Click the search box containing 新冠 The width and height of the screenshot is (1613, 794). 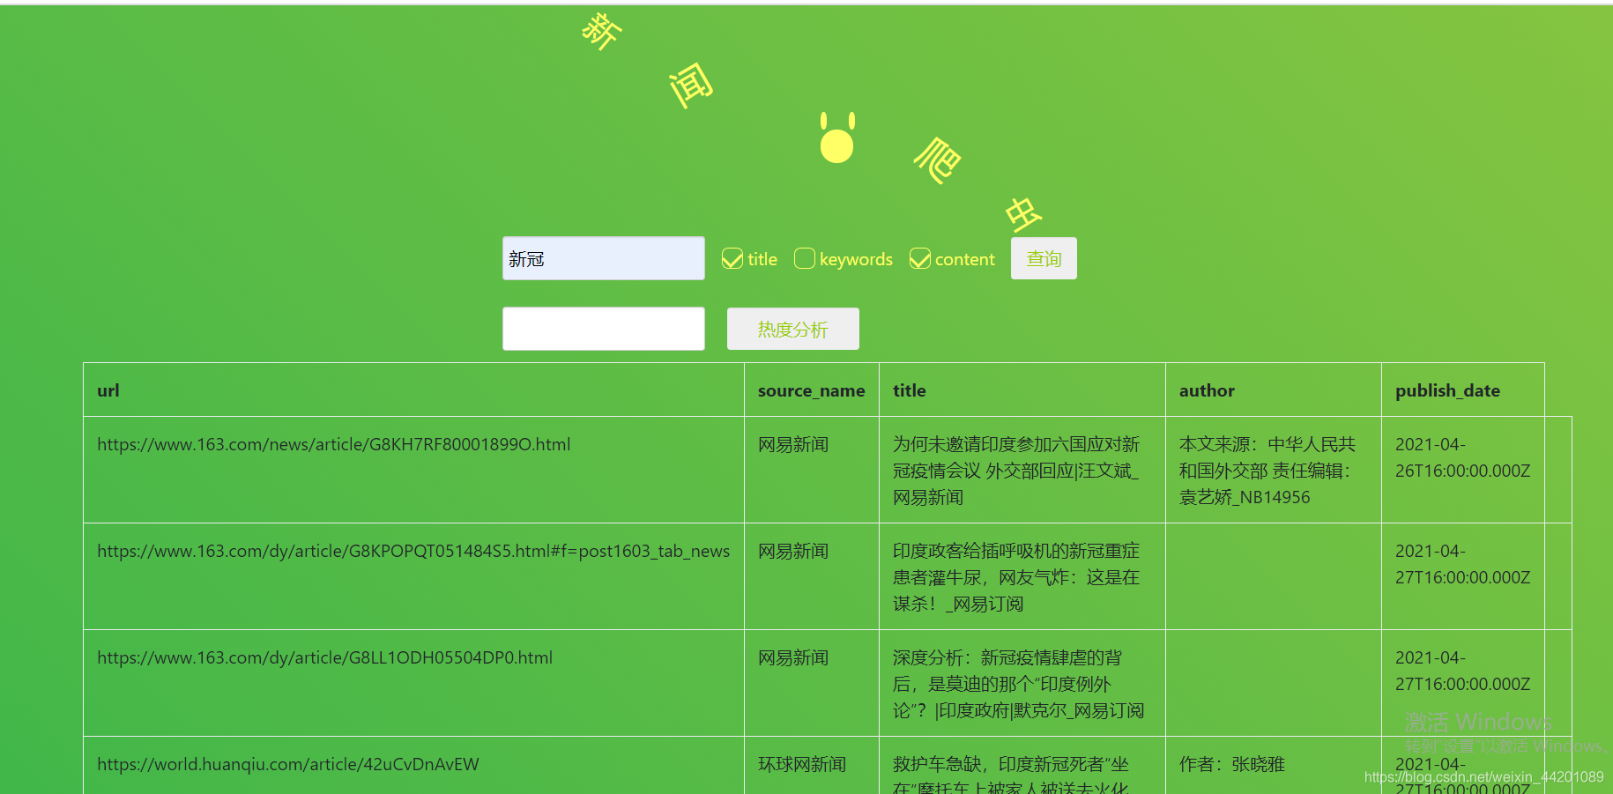[x=604, y=258]
